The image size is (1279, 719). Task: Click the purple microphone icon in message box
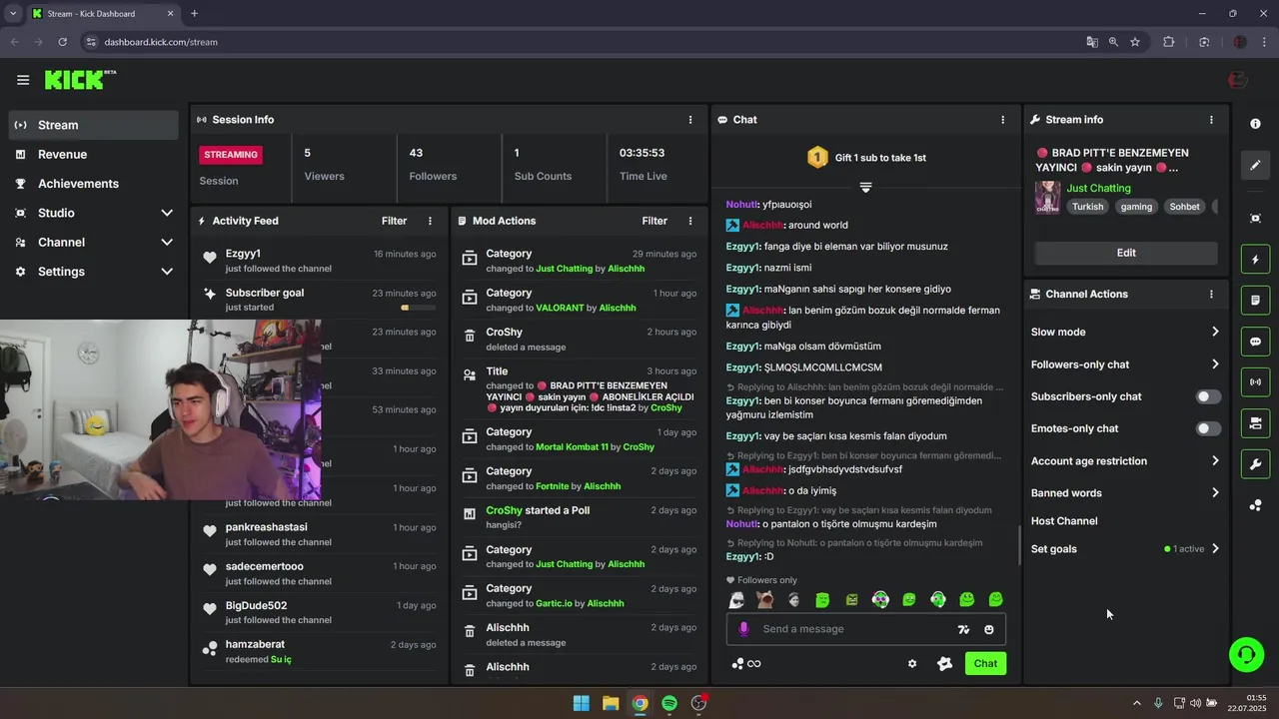point(743,629)
